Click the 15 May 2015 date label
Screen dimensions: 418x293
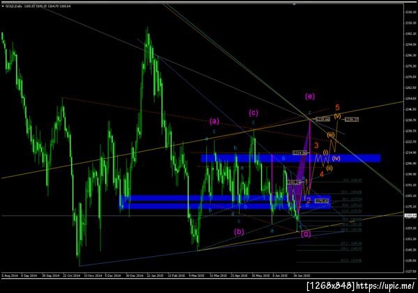(261, 276)
